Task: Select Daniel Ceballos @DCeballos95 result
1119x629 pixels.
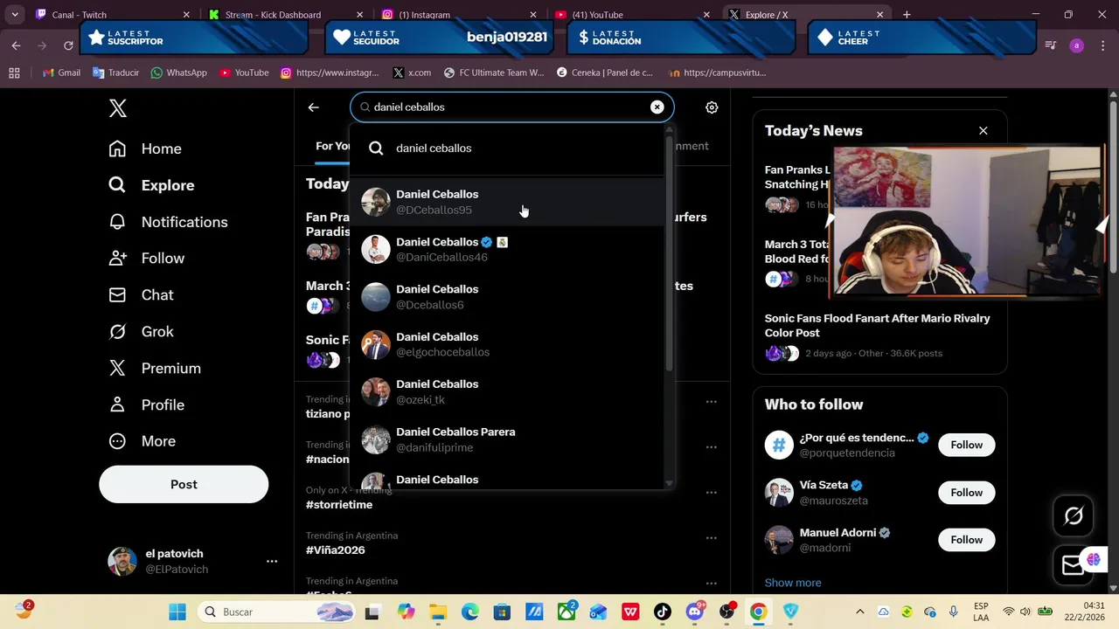Action: [507, 202]
